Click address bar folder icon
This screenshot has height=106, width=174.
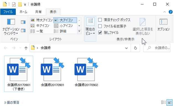pyautogui.click(x=33, y=48)
